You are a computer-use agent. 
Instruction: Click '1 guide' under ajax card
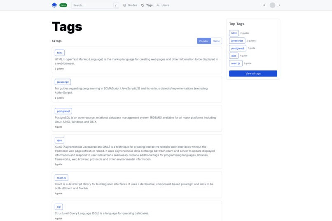(x=58, y=164)
